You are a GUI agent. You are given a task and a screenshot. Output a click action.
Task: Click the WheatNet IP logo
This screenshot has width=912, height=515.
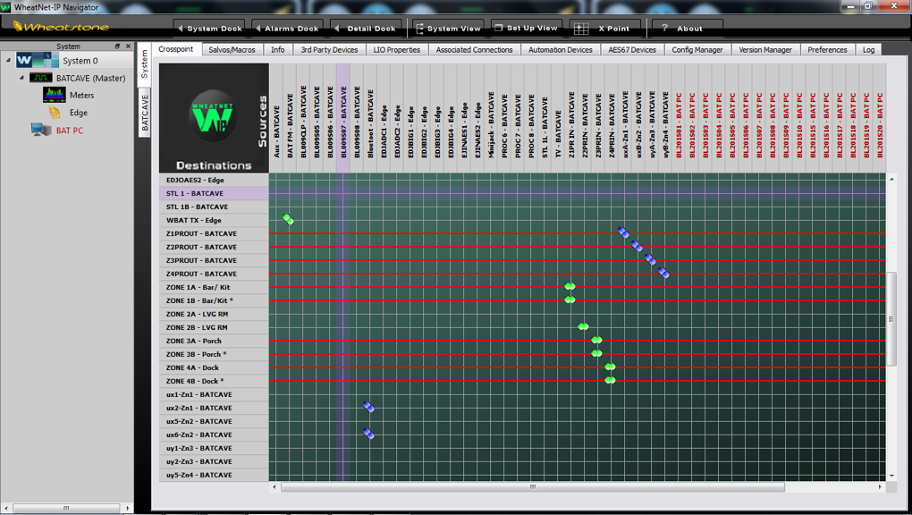[214, 116]
